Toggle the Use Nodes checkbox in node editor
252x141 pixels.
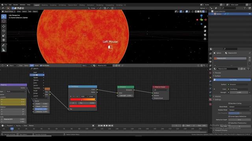[41, 65]
